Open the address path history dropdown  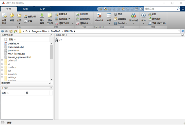179,31
